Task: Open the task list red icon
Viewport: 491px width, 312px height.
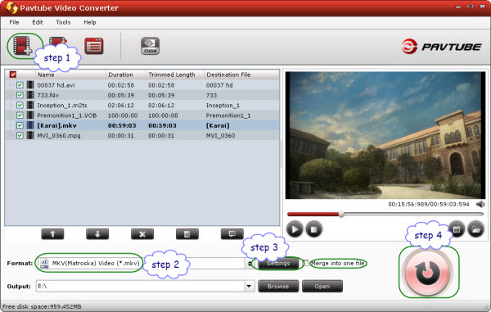Action: [93, 46]
